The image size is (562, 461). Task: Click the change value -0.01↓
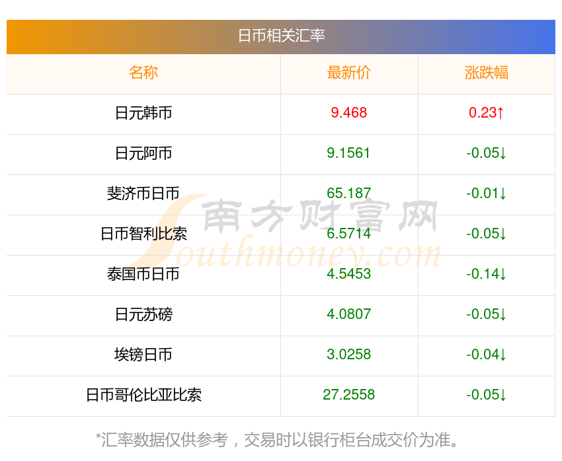tap(487, 194)
